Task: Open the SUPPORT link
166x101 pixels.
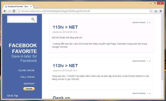Action: (29, 84)
